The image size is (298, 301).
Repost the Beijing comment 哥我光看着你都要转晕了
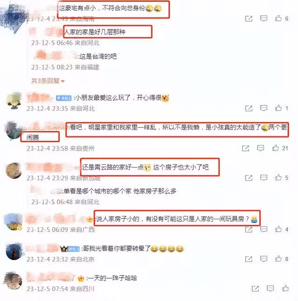tap(249, 259)
